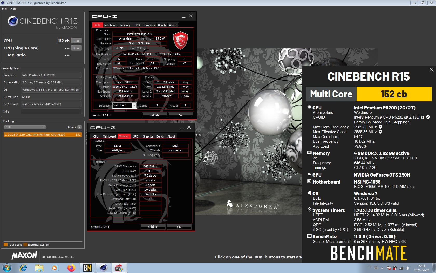Click the PL language indicator
This screenshot has width=436, height=273.
pyautogui.click(x=370, y=267)
